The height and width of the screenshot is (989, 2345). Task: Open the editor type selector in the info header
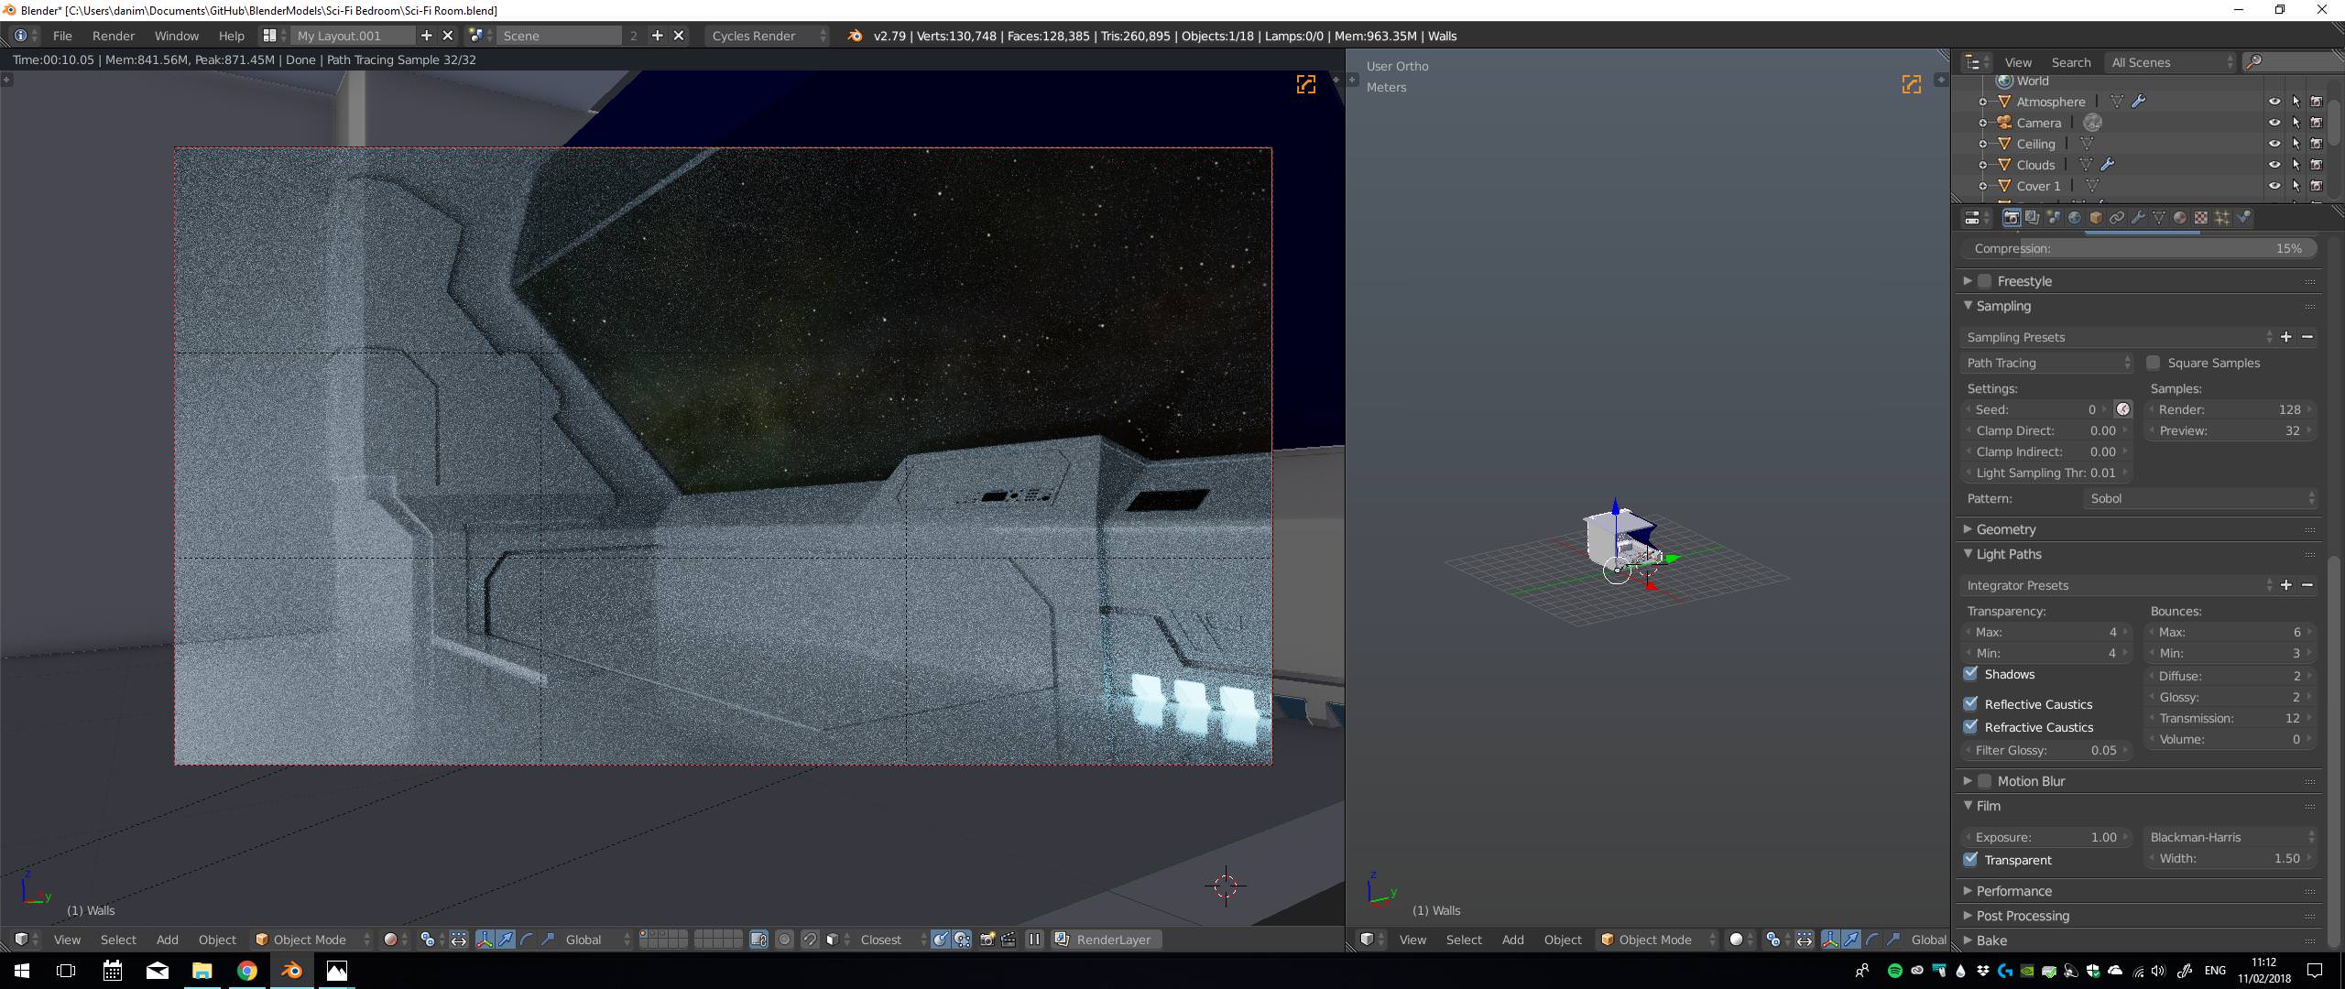pos(25,36)
